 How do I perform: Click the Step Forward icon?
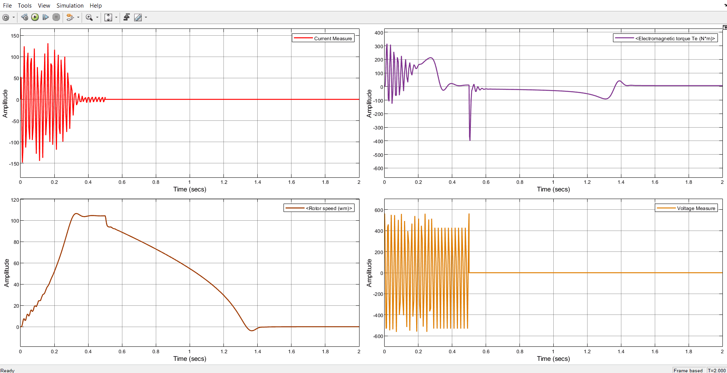[x=46, y=17]
